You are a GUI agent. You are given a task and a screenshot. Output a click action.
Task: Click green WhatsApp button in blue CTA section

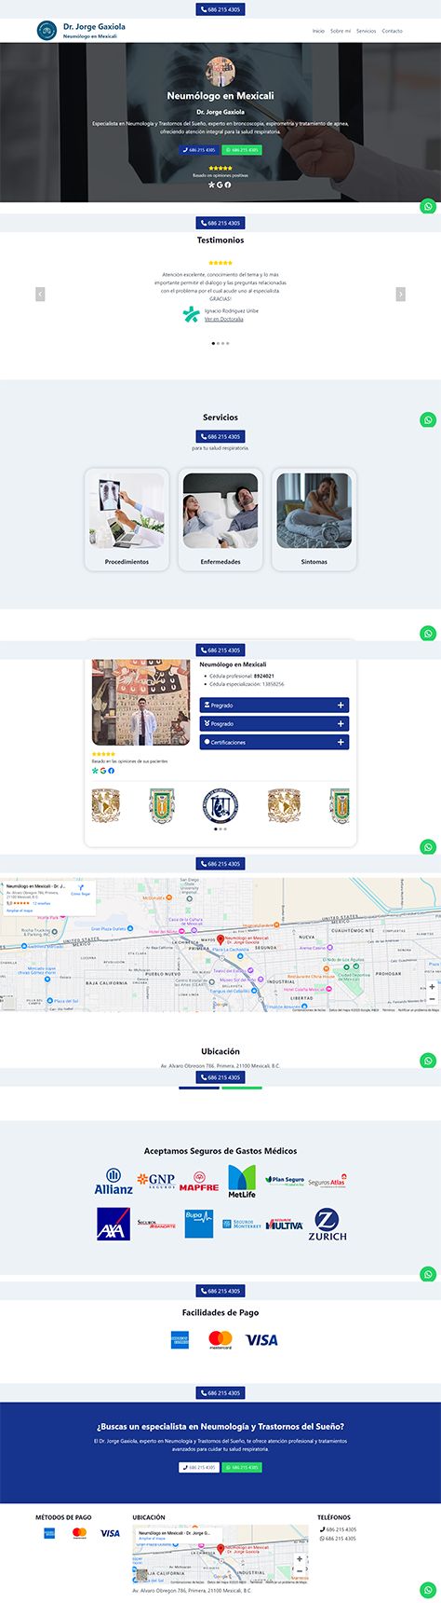[242, 1467]
